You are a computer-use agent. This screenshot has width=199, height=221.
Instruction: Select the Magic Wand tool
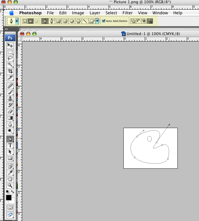coord(10,65)
